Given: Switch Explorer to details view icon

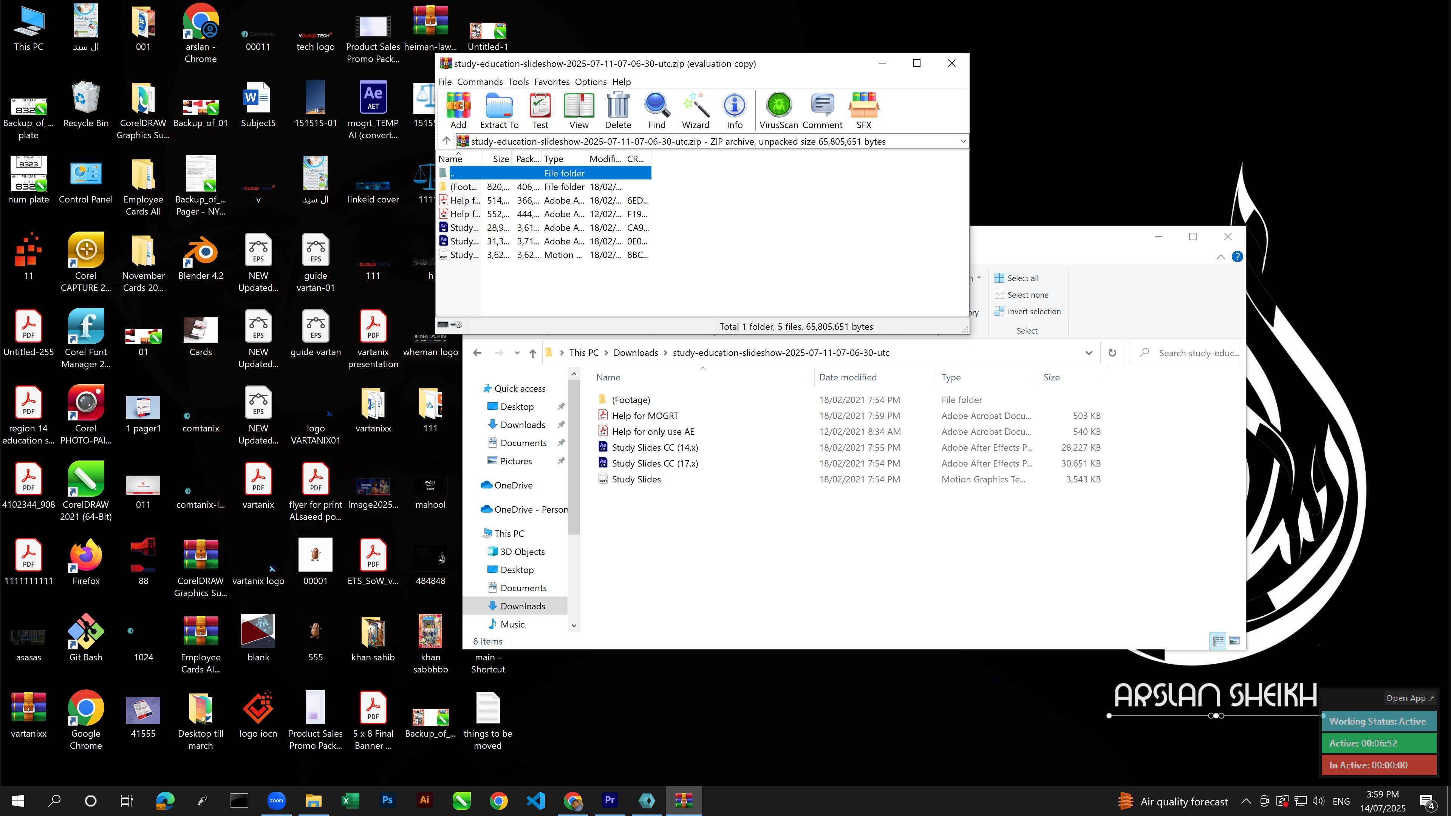Looking at the screenshot, I should tap(1218, 641).
